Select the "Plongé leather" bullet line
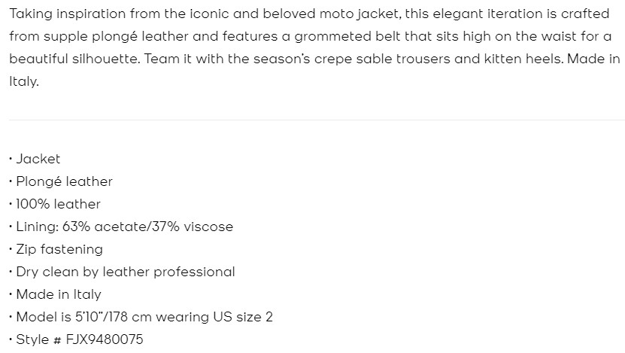Image resolution: width=625 pixels, height=353 pixels. tap(64, 181)
